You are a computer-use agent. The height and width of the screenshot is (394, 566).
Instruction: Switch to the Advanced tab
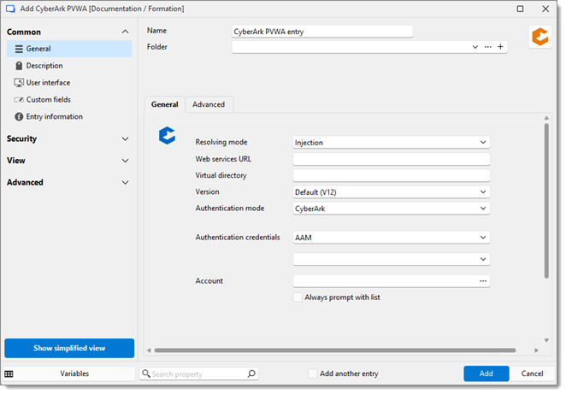point(209,104)
